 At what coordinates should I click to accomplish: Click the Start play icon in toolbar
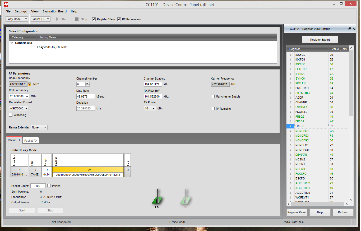point(57,19)
